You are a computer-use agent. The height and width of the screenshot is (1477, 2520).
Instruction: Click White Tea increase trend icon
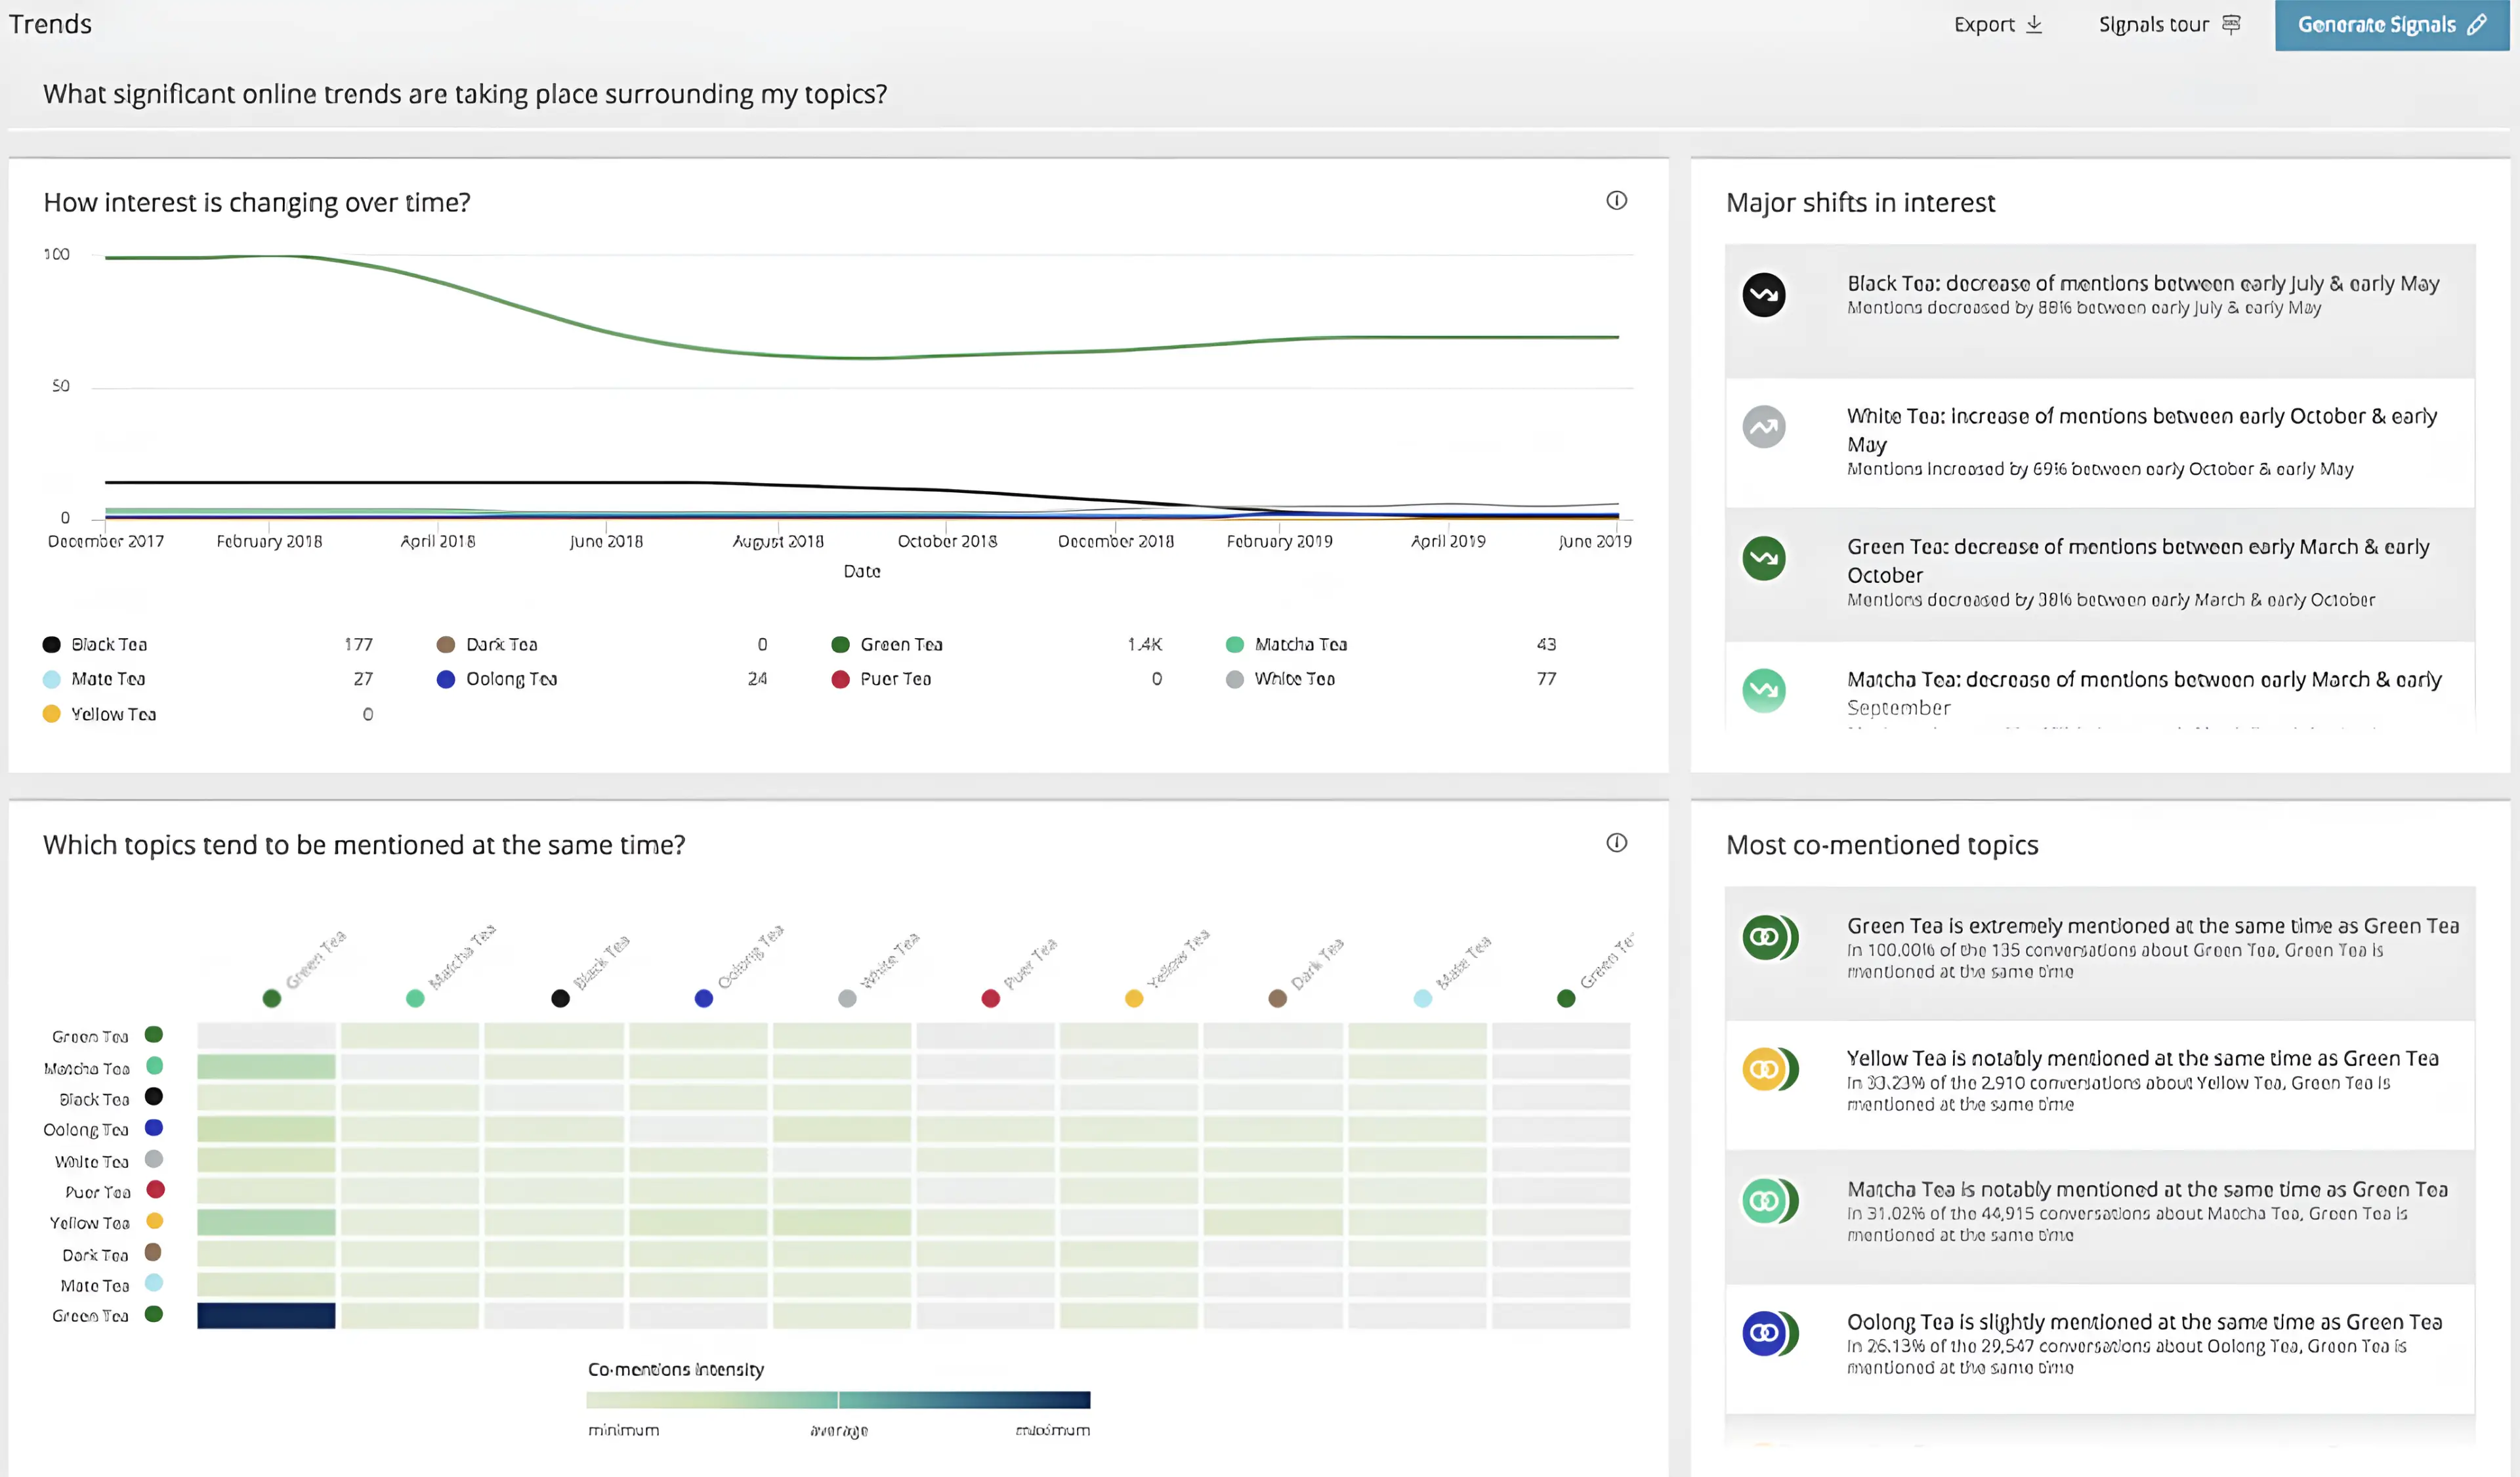tap(1764, 427)
